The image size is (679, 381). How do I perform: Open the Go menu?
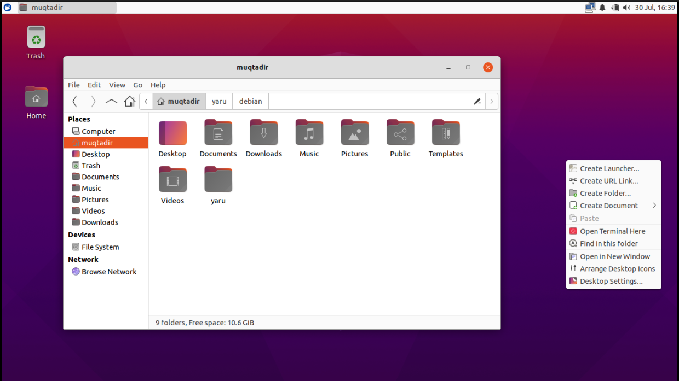(137, 85)
